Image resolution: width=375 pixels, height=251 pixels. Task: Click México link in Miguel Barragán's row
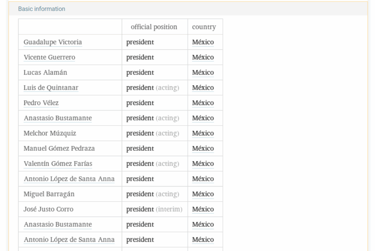pyautogui.click(x=203, y=194)
